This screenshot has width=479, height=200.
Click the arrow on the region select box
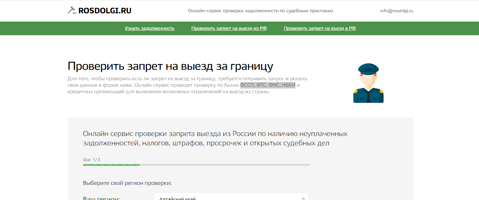pyautogui.click(x=304, y=198)
